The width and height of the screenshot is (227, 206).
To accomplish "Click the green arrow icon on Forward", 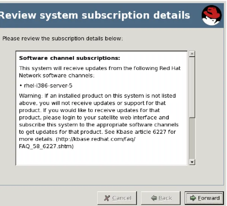I will tap(193, 198).
